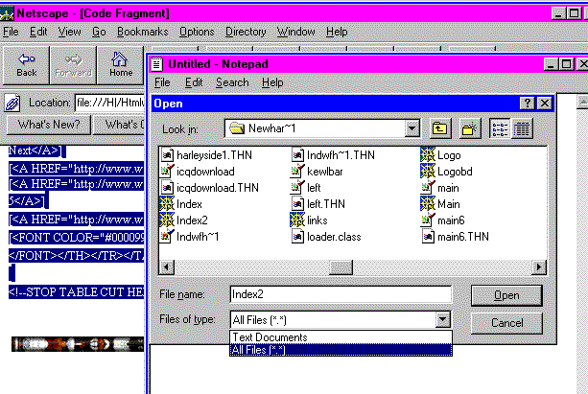
Task: Select the harleyside1.THN file icon
Action: click(167, 155)
